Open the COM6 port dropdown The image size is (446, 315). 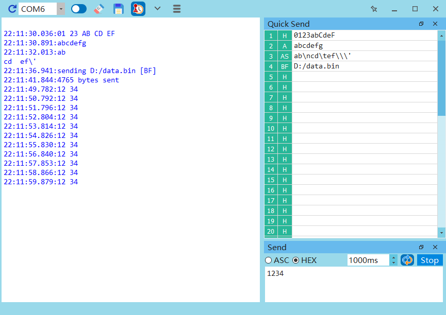coord(61,9)
